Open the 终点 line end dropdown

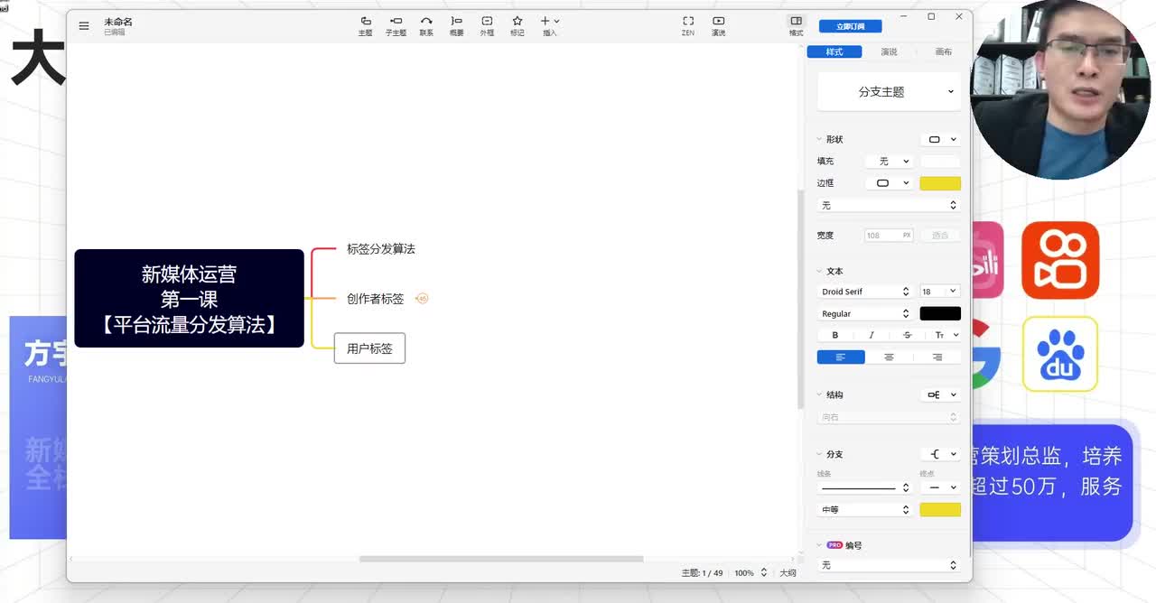point(940,487)
